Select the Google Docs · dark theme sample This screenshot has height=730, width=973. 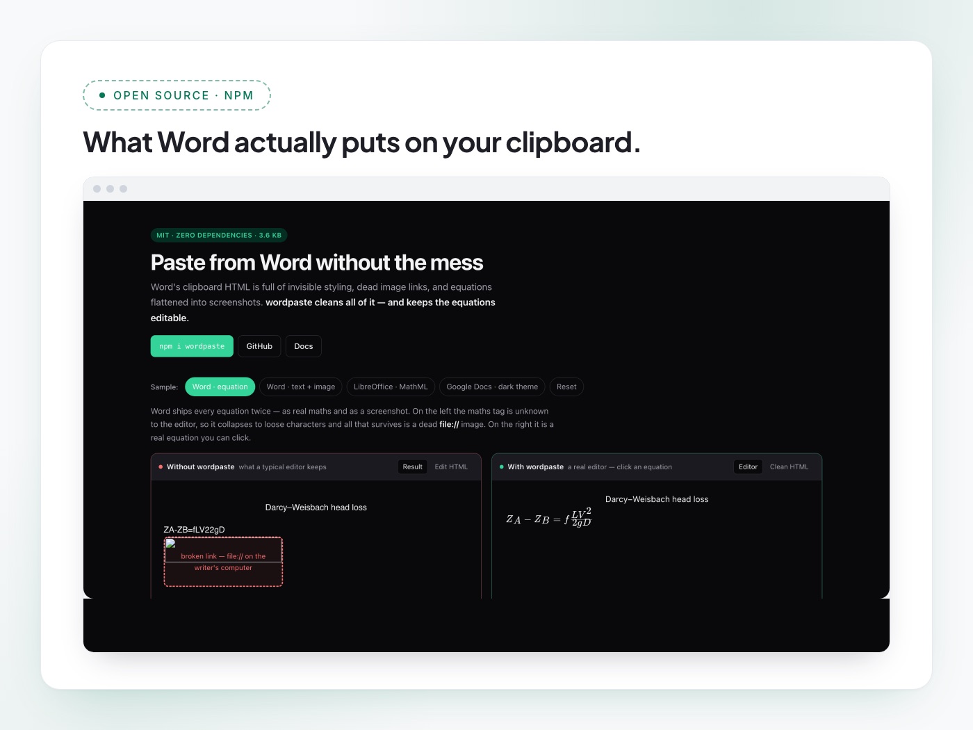492,387
